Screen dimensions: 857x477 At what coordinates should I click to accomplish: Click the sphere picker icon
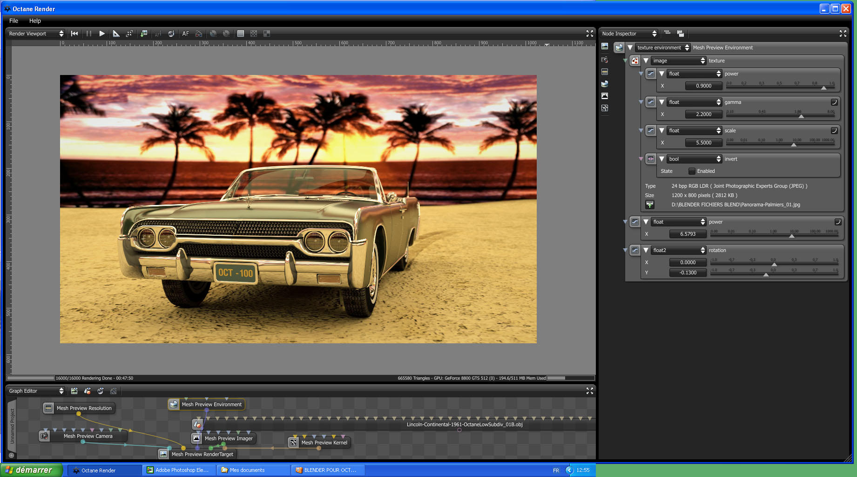pyautogui.click(x=171, y=34)
